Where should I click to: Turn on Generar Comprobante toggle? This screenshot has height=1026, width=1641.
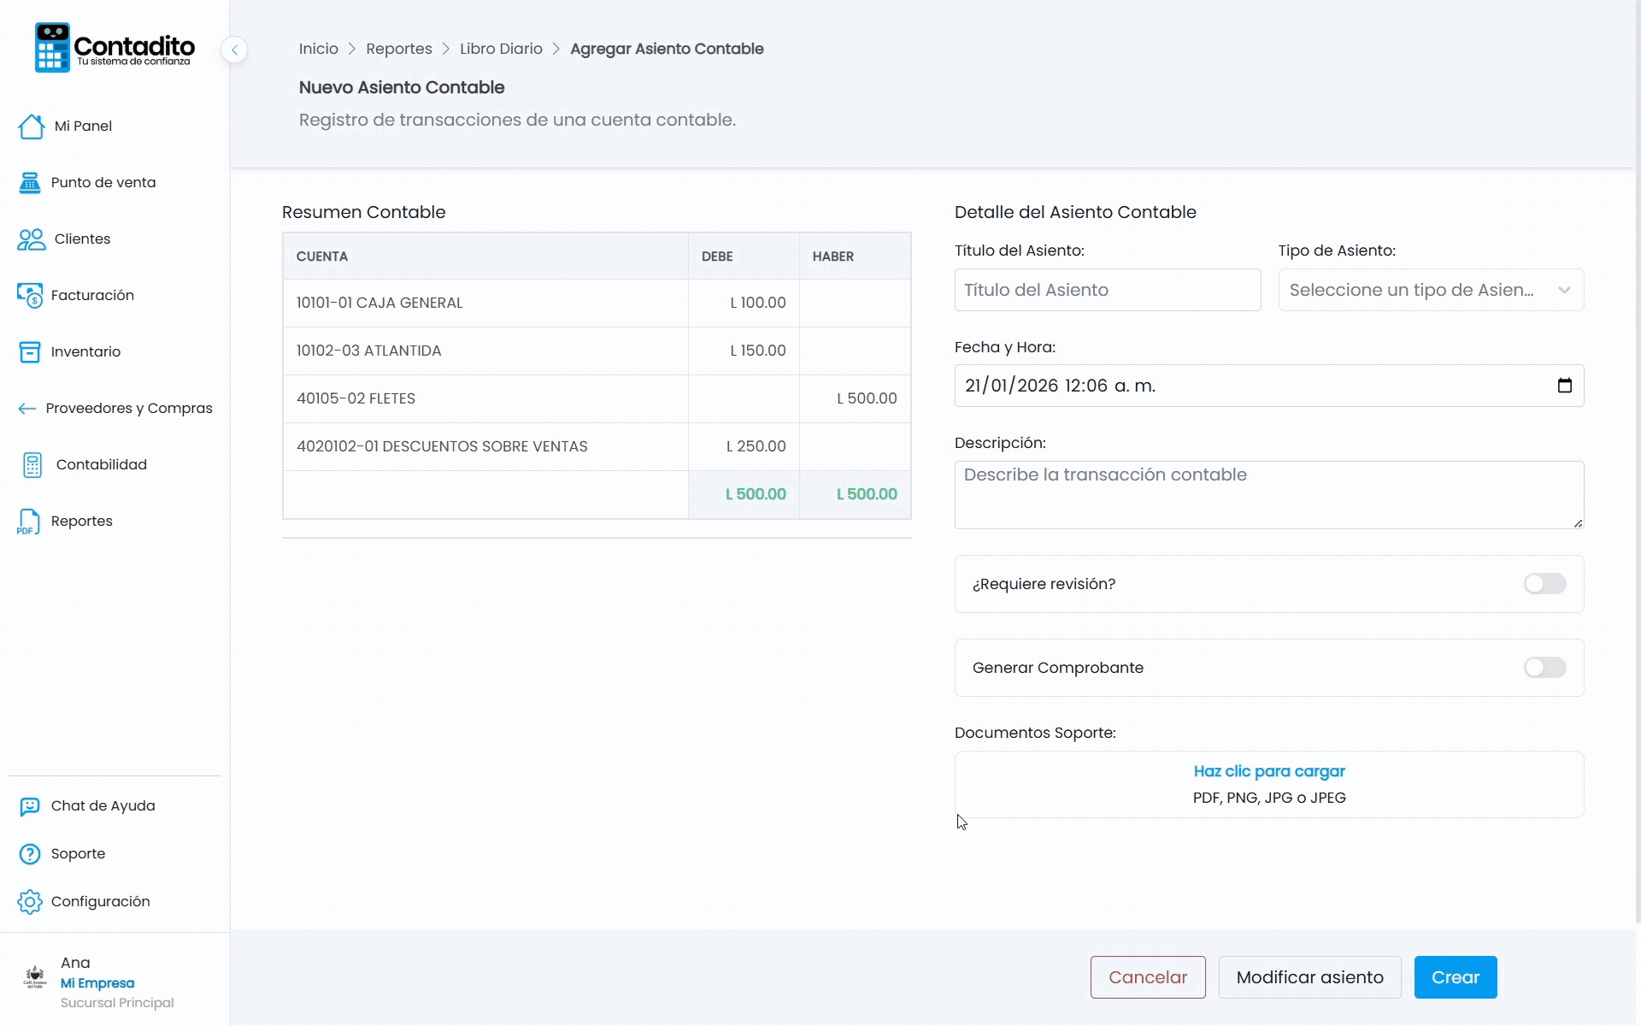1544,668
